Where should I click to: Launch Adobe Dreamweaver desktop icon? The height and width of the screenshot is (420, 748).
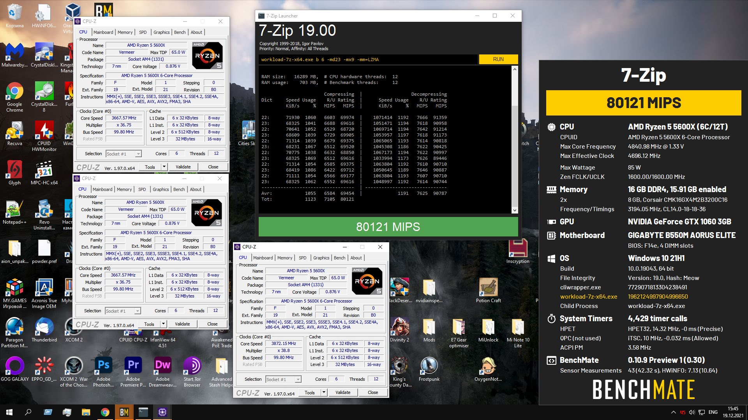click(x=162, y=372)
